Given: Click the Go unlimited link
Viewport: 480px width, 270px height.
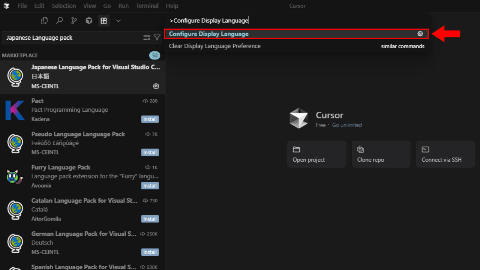Looking at the screenshot, I should (x=347, y=125).
